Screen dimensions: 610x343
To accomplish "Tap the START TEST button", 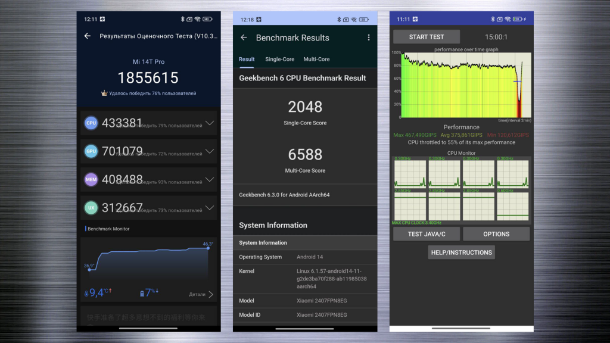I will tap(427, 37).
